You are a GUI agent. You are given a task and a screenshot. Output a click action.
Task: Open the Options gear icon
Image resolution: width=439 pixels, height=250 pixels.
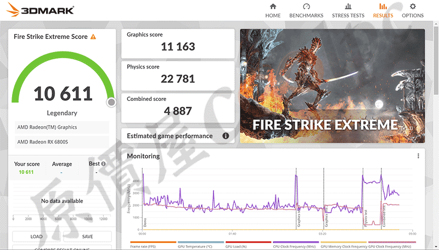click(x=413, y=7)
